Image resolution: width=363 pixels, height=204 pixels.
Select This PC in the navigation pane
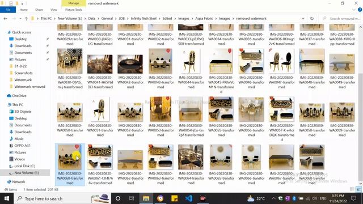coord(18,105)
